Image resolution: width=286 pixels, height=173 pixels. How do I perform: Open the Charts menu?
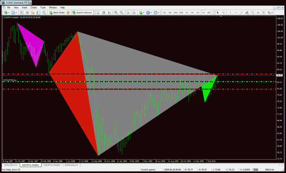33,7
